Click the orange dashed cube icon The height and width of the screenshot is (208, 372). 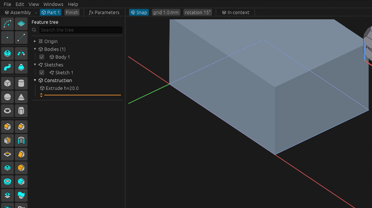(x=21, y=168)
